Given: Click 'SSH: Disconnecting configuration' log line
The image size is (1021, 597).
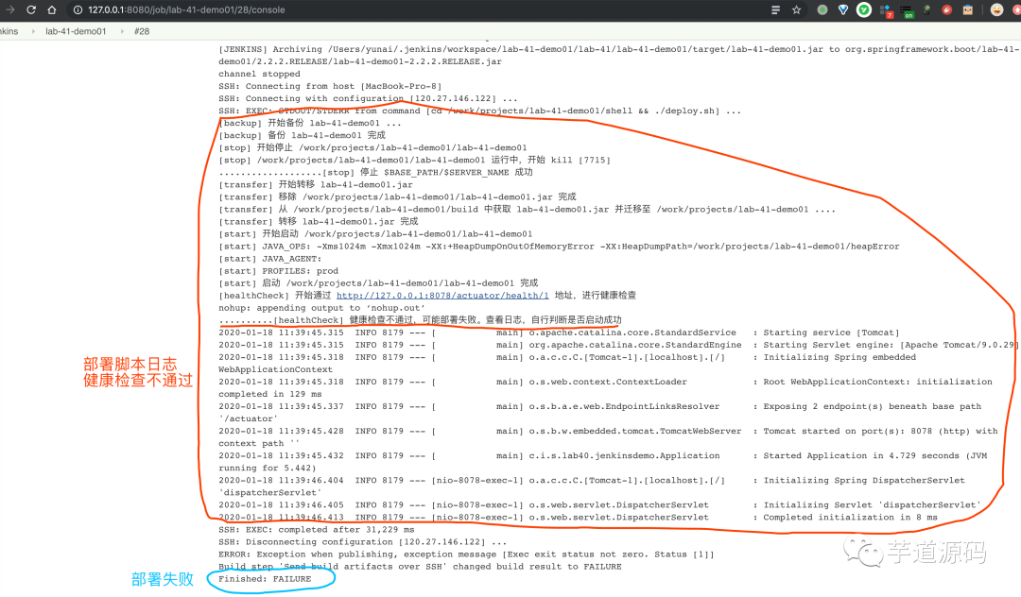Looking at the screenshot, I should (363, 541).
